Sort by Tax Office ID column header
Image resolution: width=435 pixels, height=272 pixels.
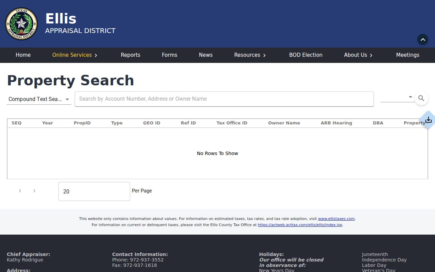click(x=232, y=123)
